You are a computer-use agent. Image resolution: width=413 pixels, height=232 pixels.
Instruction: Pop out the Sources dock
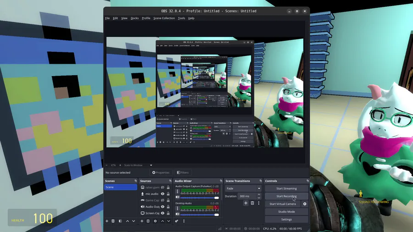170,181
